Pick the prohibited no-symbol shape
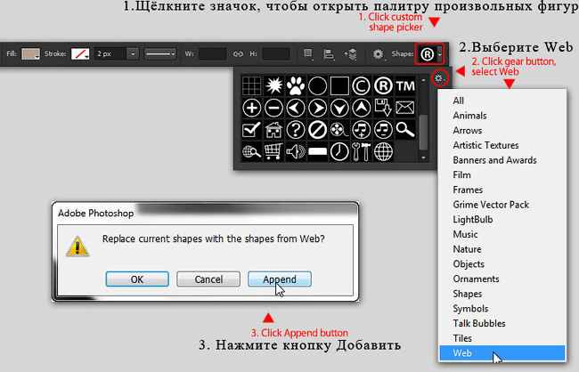The width and height of the screenshot is (579, 372). point(318,130)
